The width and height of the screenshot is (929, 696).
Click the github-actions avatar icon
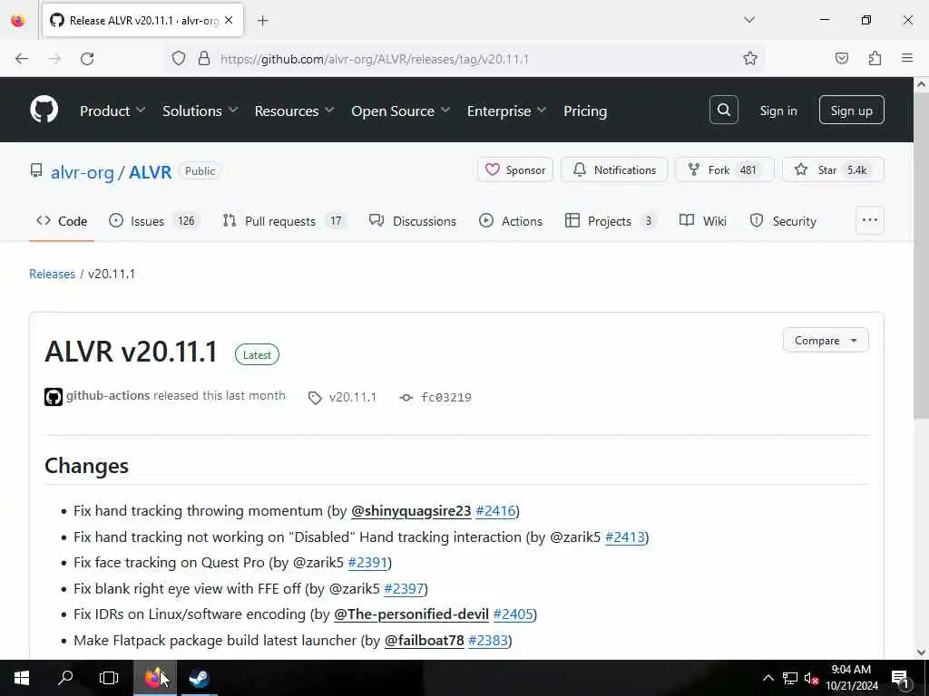pyautogui.click(x=54, y=397)
